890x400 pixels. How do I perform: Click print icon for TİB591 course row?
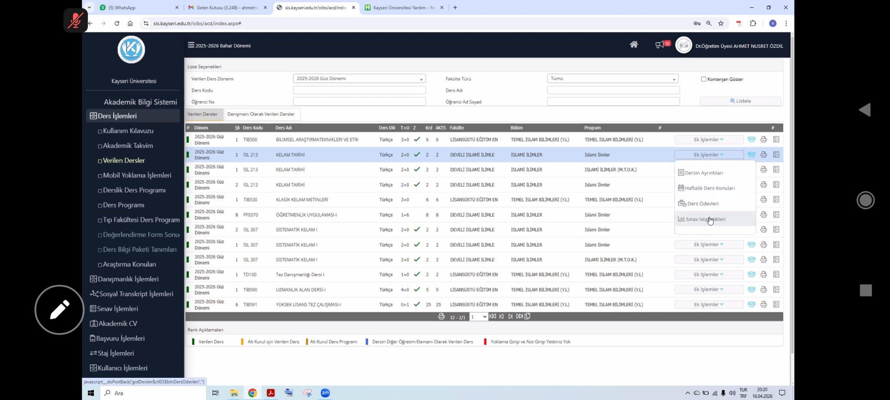coord(764,304)
